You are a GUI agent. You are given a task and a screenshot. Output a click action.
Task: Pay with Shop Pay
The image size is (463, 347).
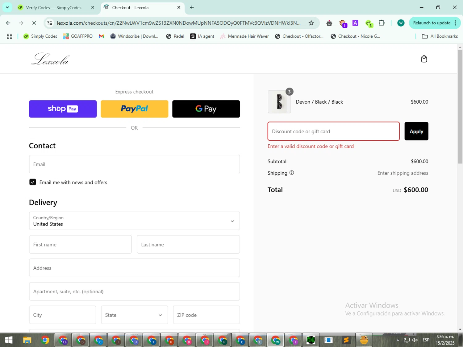point(63,109)
